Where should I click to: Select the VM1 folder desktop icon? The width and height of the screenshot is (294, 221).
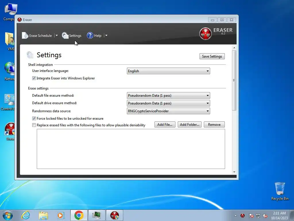pyautogui.click(x=10, y=41)
